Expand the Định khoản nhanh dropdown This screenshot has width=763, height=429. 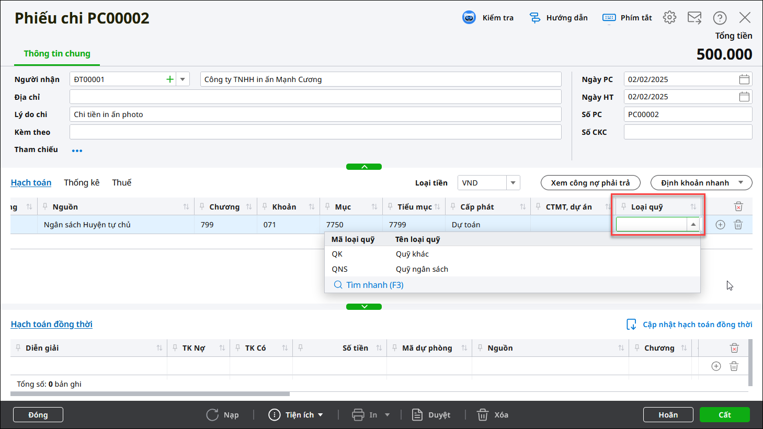(741, 183)
